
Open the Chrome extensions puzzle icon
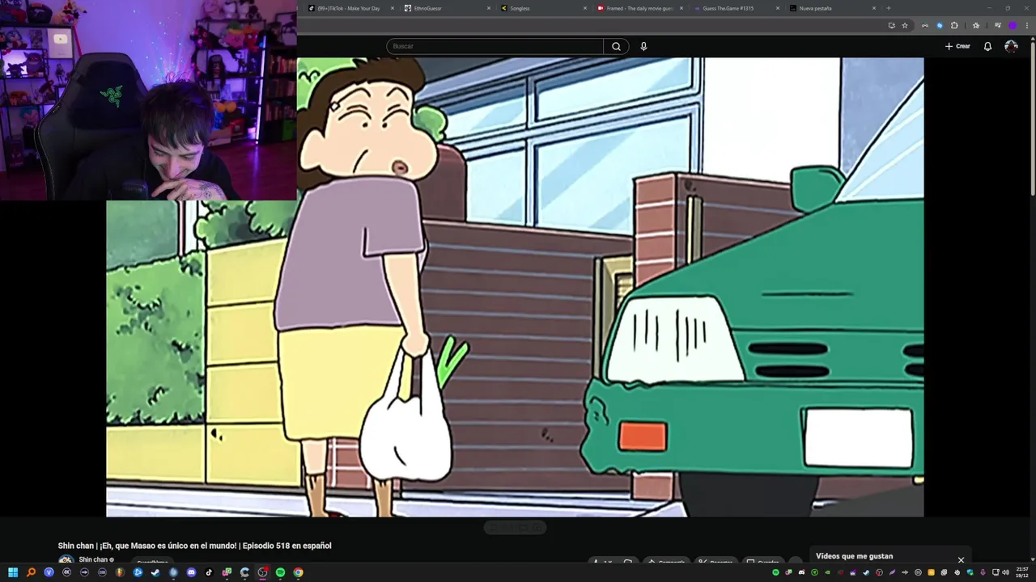(x=954, y=25)
